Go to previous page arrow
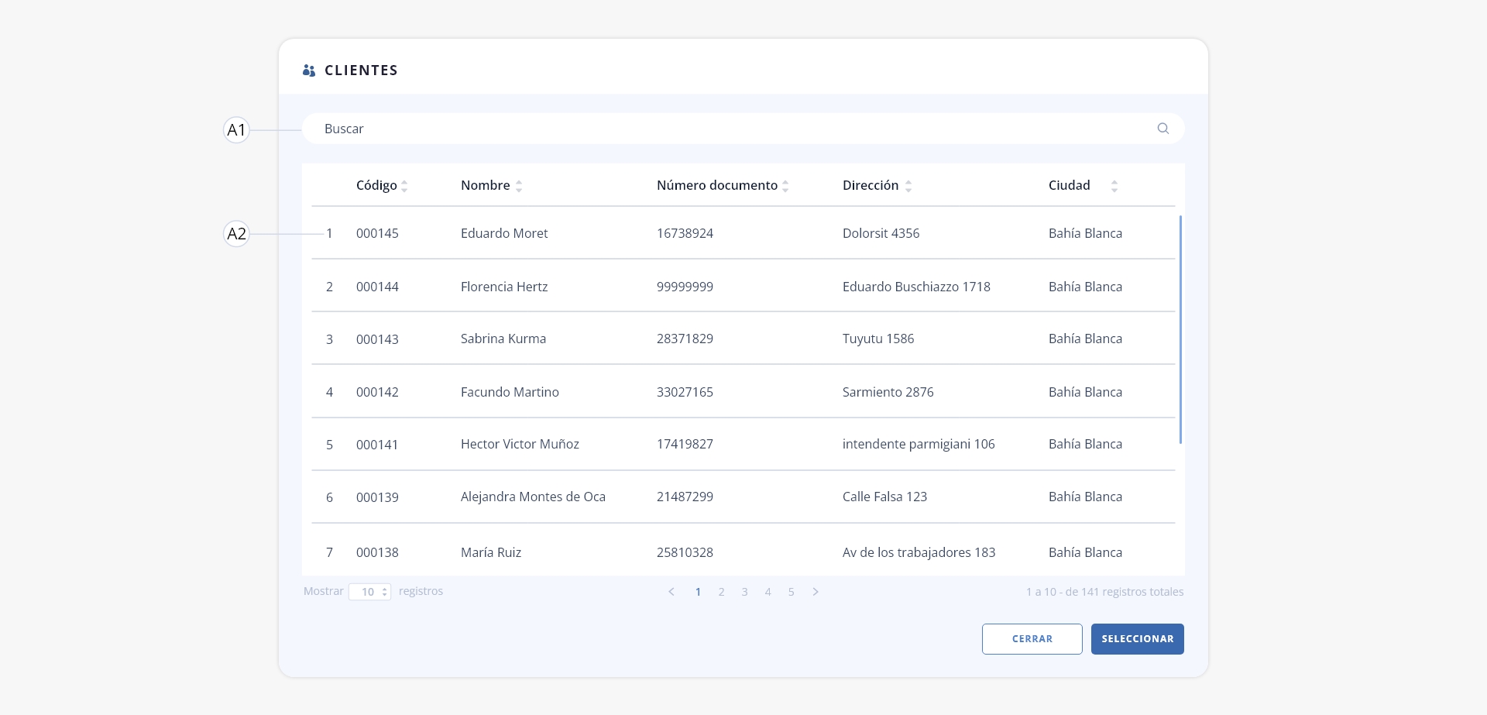 point(671,592)
